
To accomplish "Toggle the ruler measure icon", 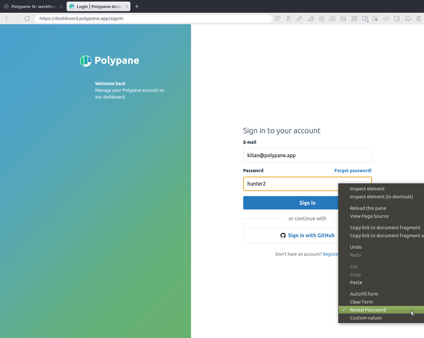I will click(311, 18).
